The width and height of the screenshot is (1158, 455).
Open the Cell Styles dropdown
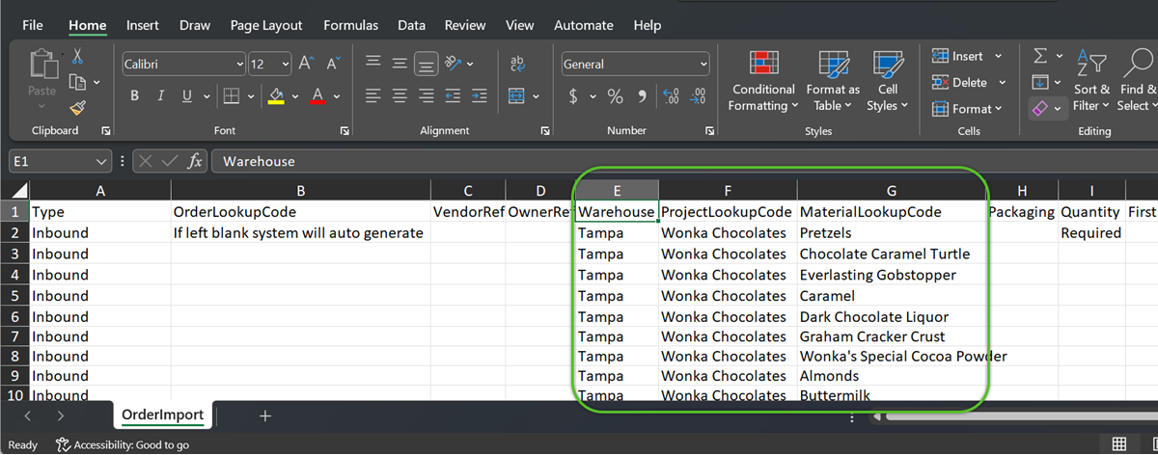888,81
